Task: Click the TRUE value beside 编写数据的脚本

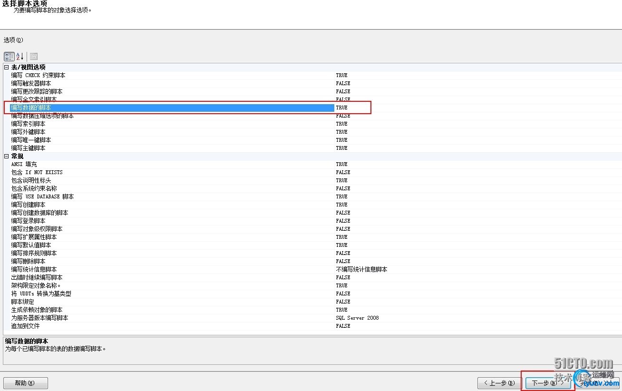Action: [x=342, y=108]
